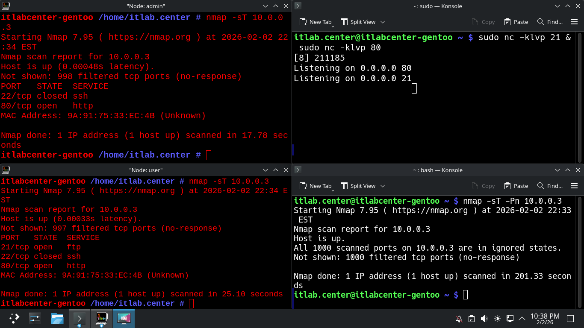
Task: Launch the Dolphin file manager from taskbar
Action: pyautogui.click(x=57, y=319)
